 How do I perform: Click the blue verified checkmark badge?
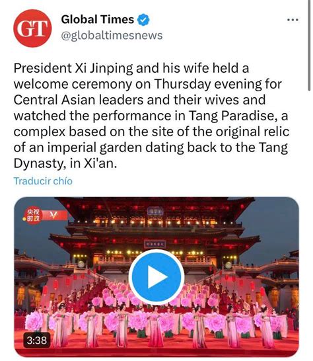pos(143,20)
